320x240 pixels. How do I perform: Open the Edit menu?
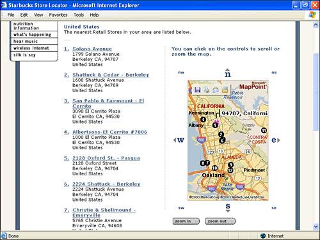click(x=24, y=15)
